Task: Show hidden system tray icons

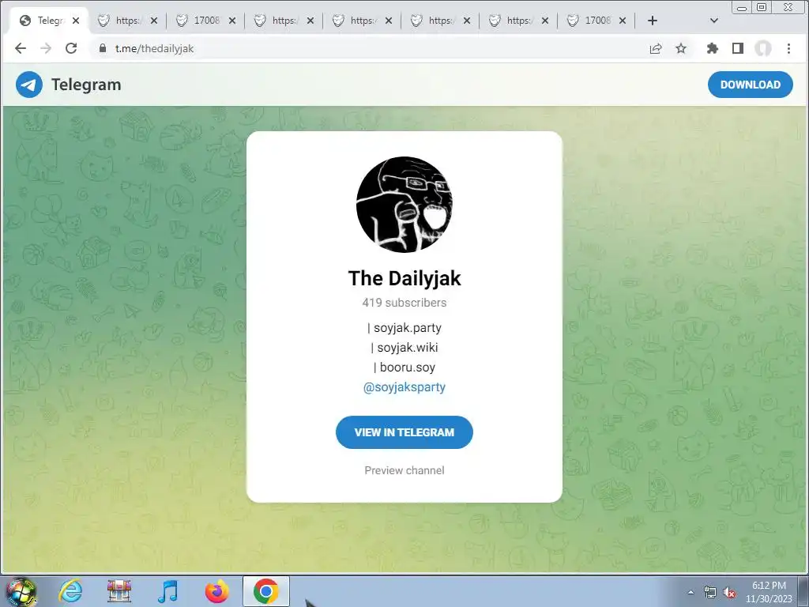Action: click(690, 592)
